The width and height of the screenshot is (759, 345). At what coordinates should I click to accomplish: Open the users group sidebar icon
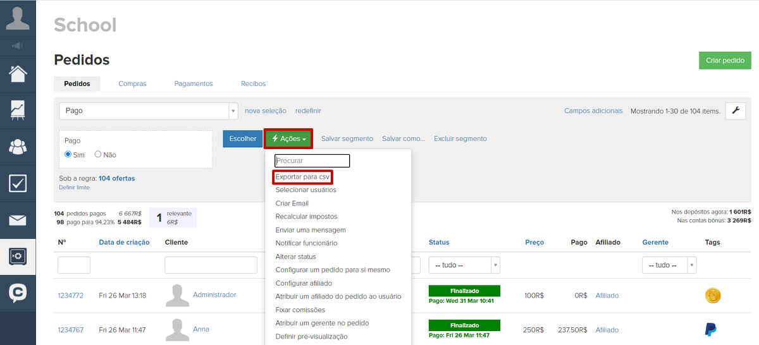click(18, 147)
